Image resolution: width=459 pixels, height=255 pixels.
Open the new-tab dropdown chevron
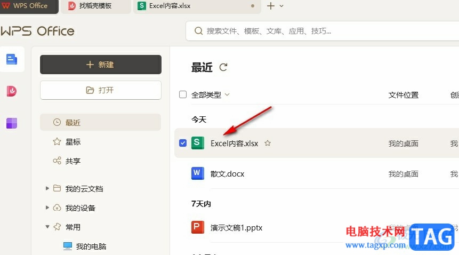coord(281,6)
